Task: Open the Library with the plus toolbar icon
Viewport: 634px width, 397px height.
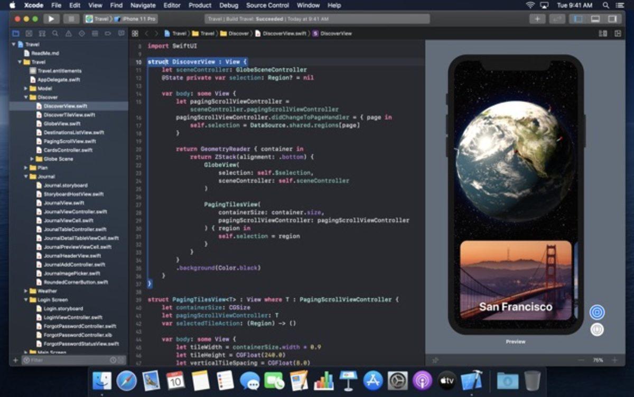Action: pos(537,19)
